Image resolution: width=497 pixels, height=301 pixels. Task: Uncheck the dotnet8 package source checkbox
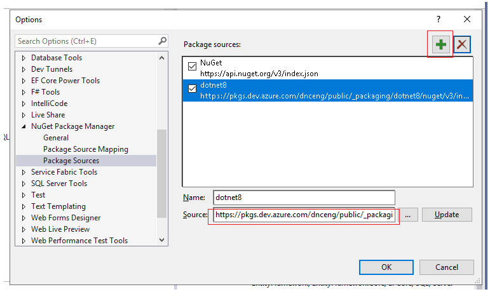click(192, 88)
